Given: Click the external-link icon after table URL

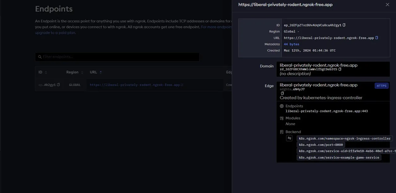Looking at the screenshot, I should [x=182, y=85].
